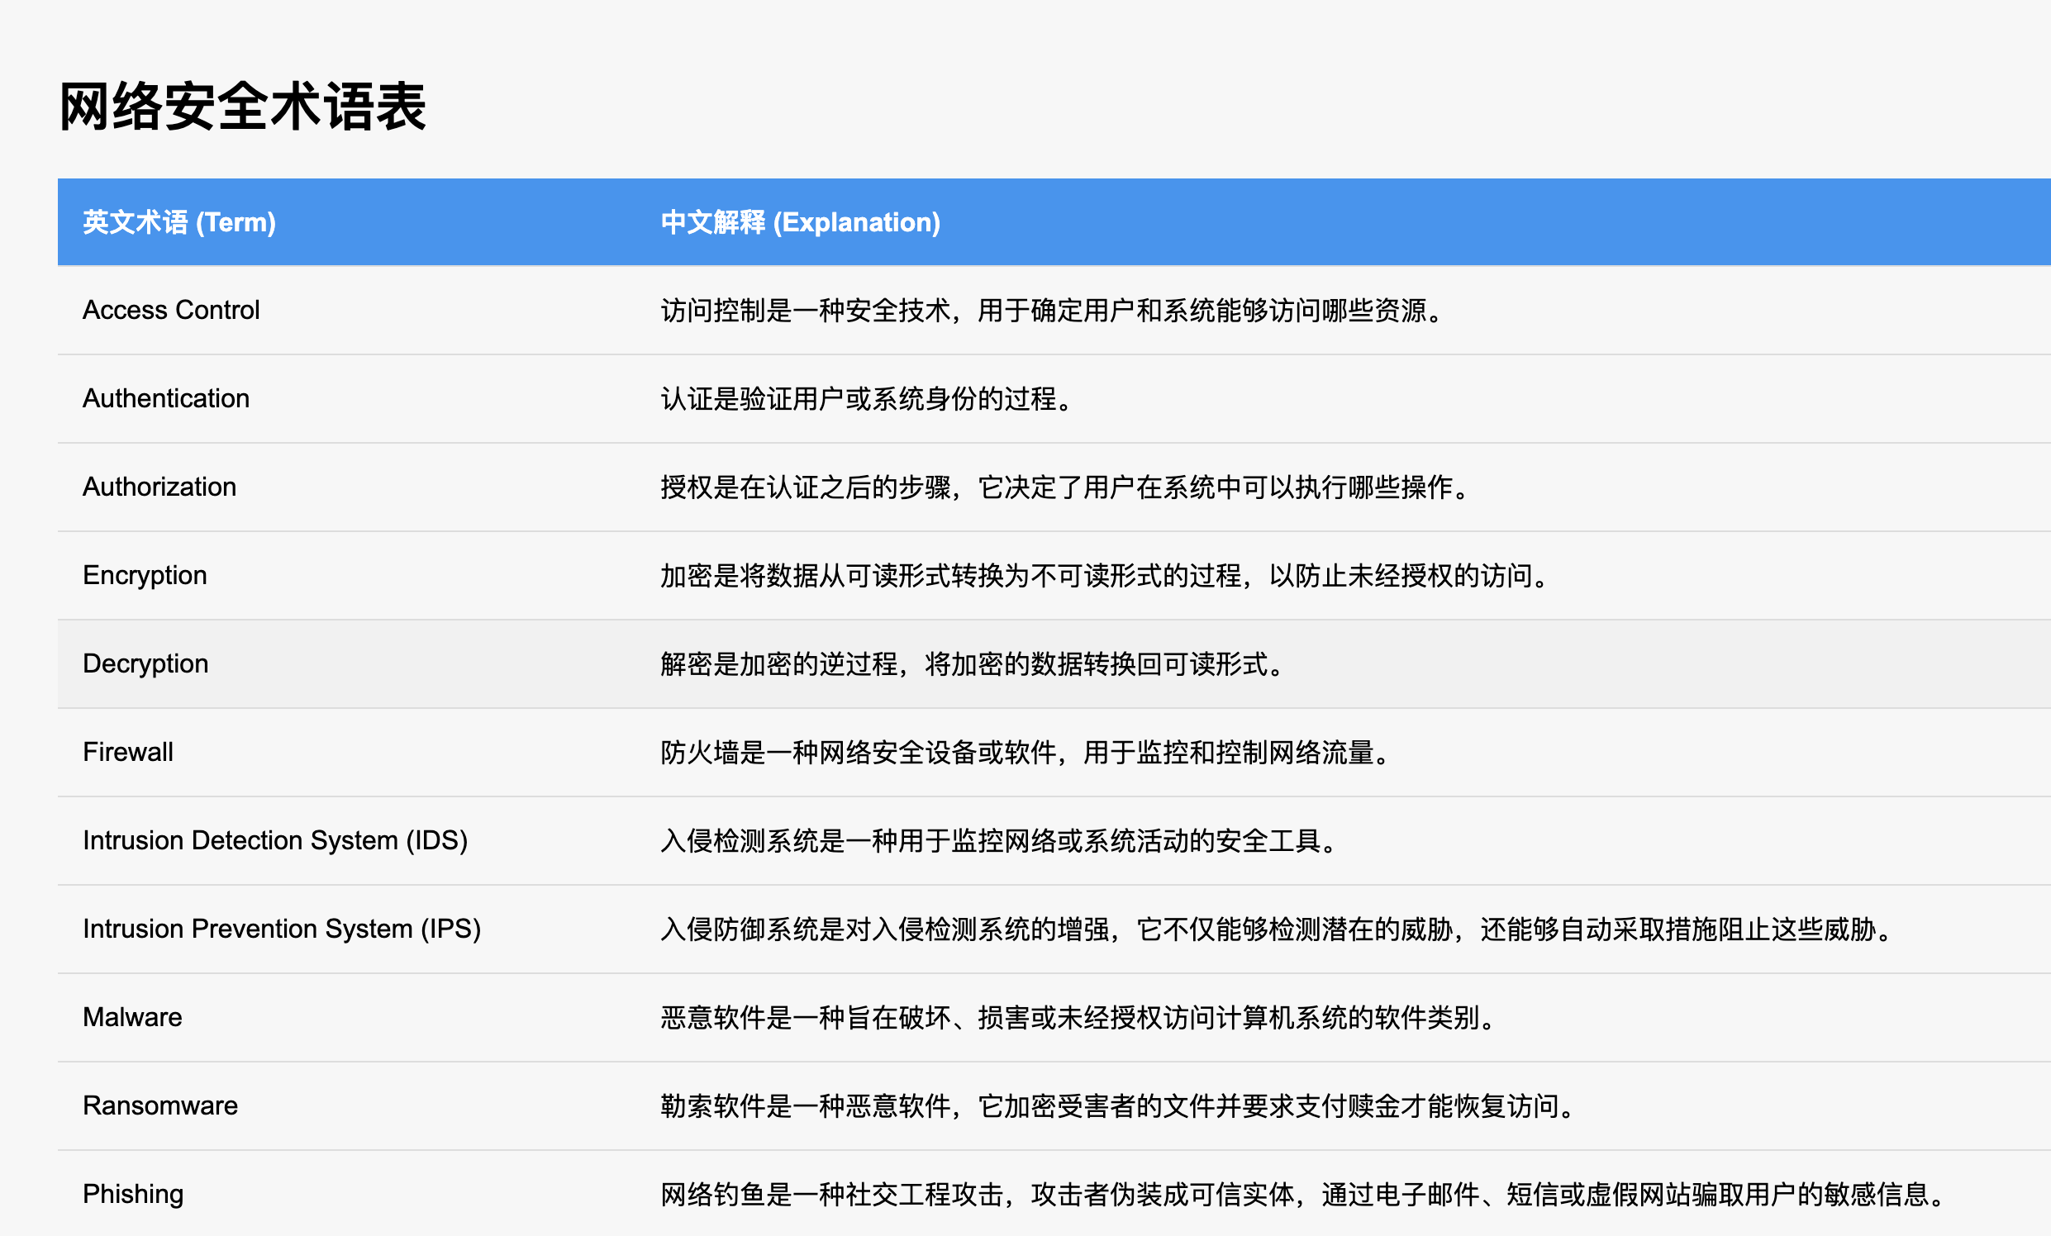Click the Encryption explanation sentence

(x=1105, y=575)
